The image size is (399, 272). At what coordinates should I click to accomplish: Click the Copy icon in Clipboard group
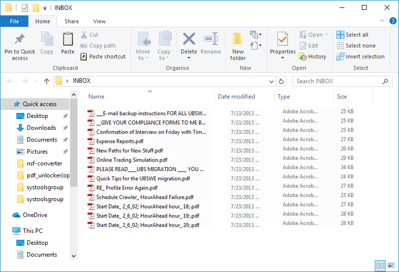click(x=47, y=39)
